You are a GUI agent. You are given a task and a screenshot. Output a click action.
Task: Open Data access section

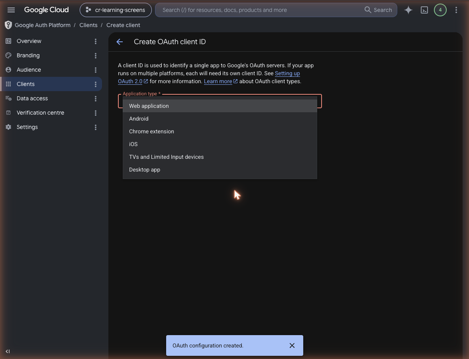point(32,98)
